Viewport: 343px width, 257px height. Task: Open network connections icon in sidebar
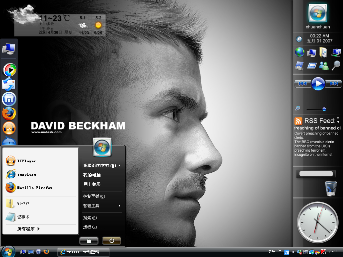336,53
